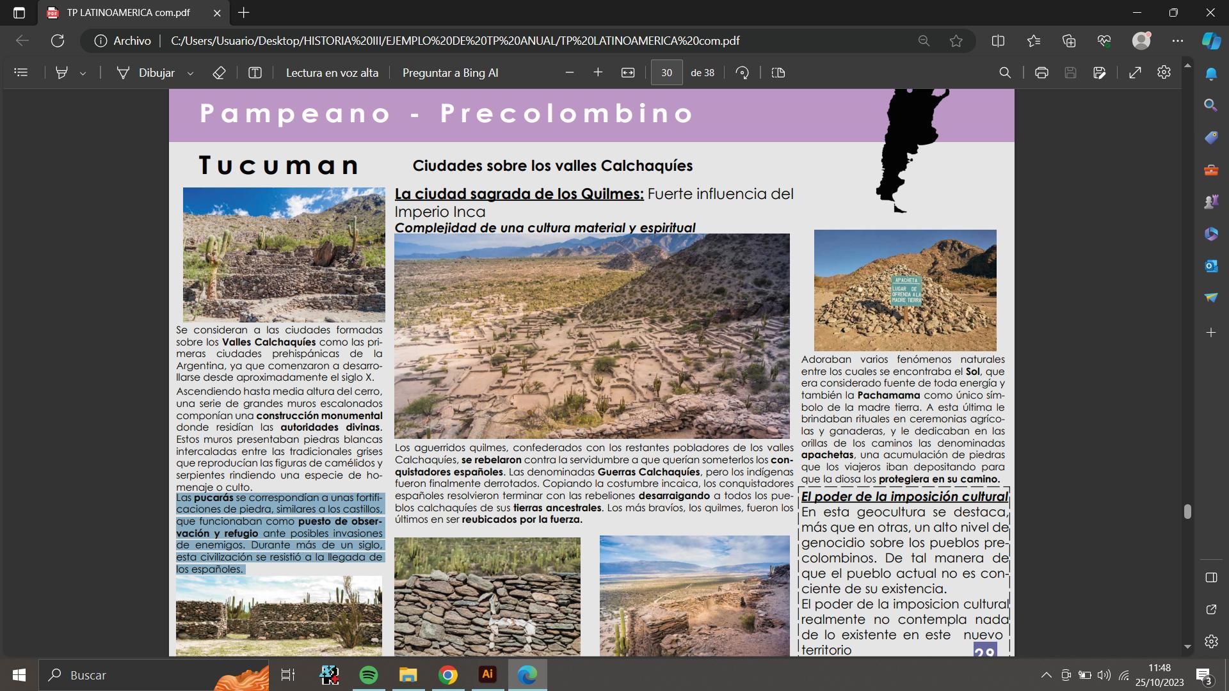Select the TP LATINOAMERICA com.pdf tab
This screenshot has height=691, width=1229.
(x=128, y=13)
